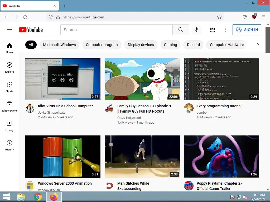Select the Gaming chip
Image resolution: width=270 pixels, height=202 pixels.
(x=170, y=45)
